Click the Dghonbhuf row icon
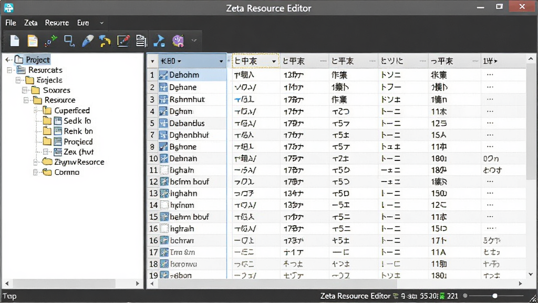This screenshot has width=538, height=303. click(163, 135)
